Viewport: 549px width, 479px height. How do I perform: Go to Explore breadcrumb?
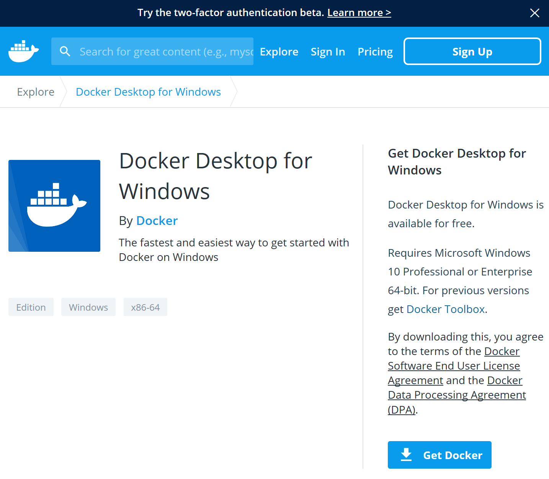point(36,92)
